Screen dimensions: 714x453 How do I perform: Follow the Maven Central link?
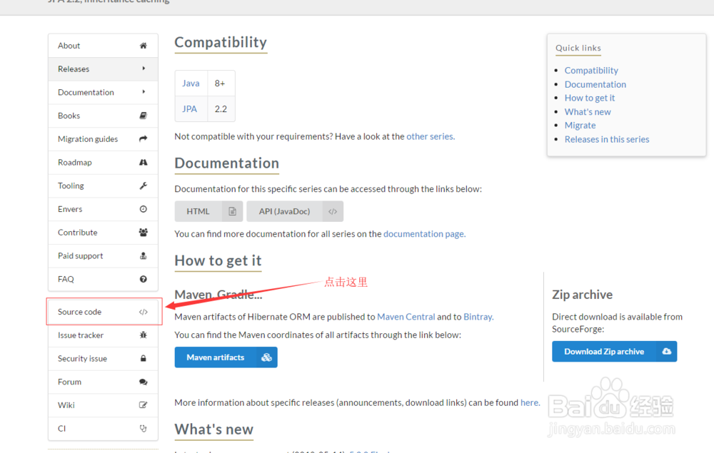click(x=406, y=317)
